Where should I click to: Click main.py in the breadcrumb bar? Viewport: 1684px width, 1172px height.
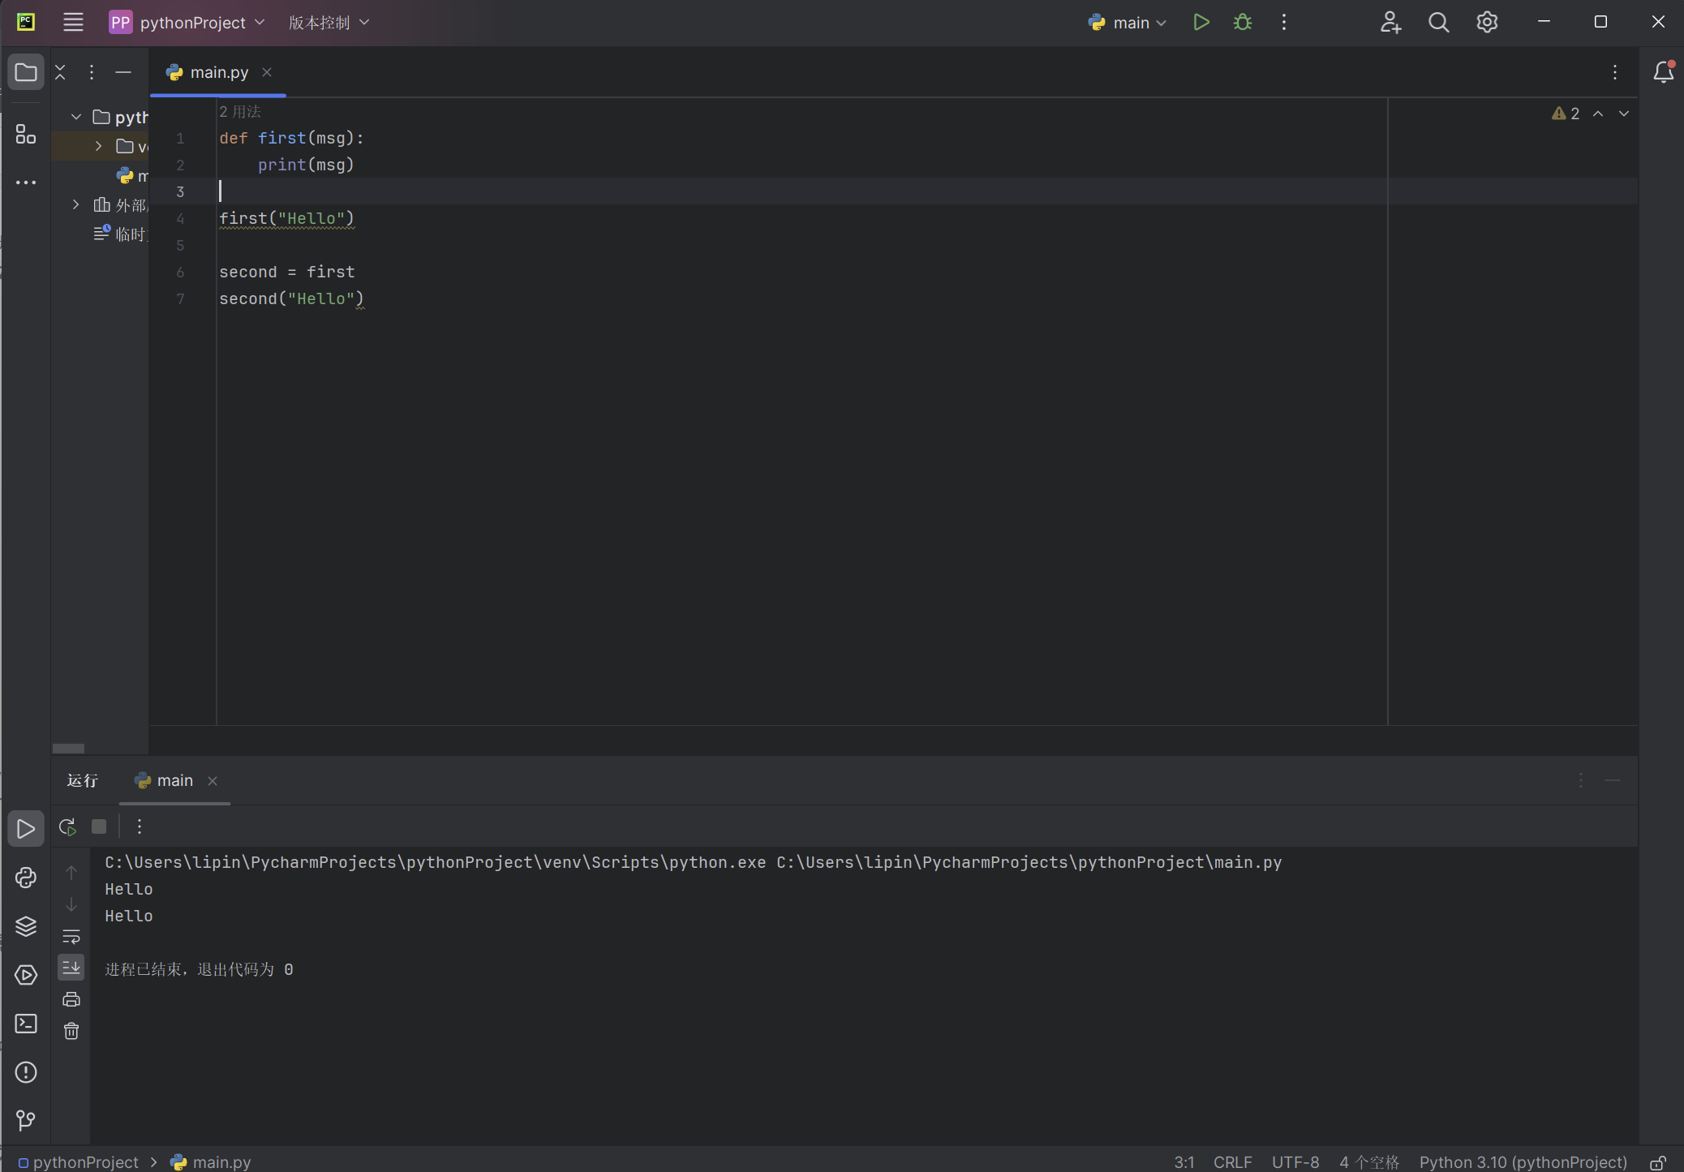211,1162
